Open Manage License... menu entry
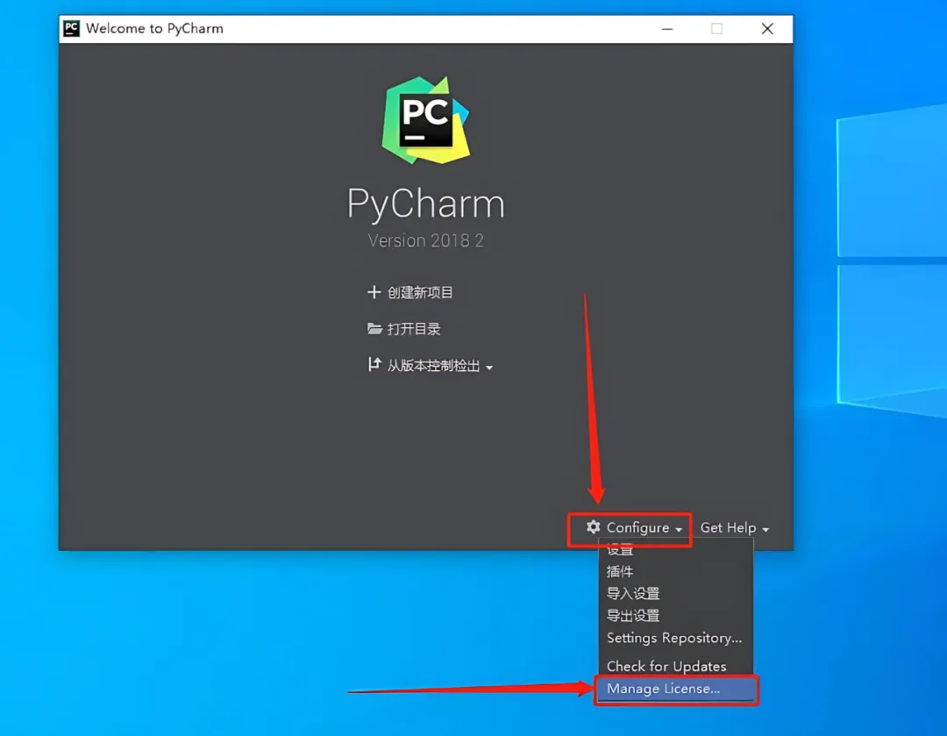 click(676, 689)
